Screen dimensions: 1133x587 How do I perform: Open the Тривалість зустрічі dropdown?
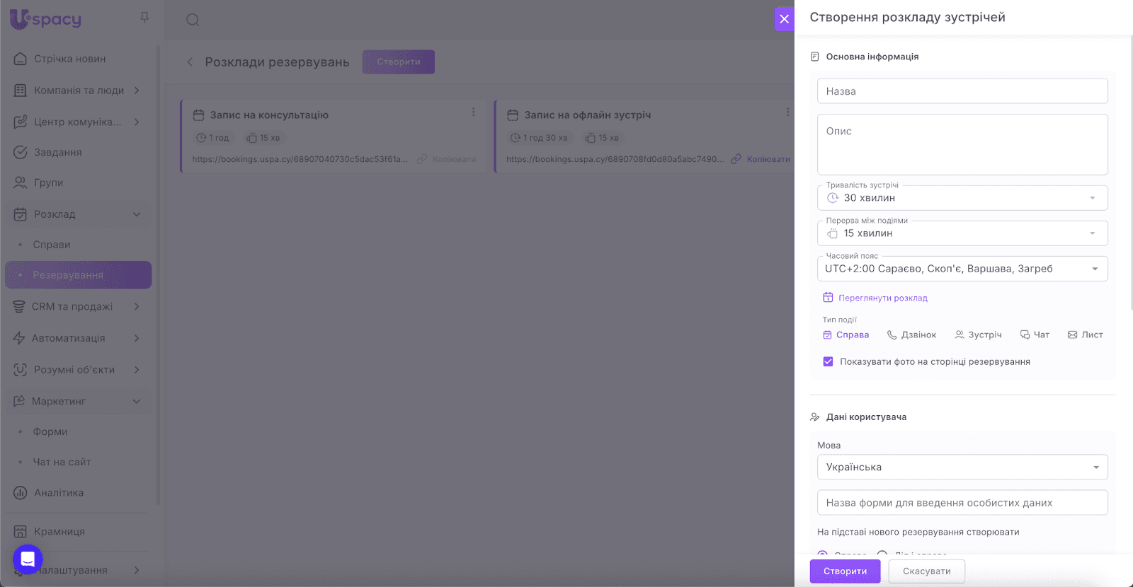point(962,198)
